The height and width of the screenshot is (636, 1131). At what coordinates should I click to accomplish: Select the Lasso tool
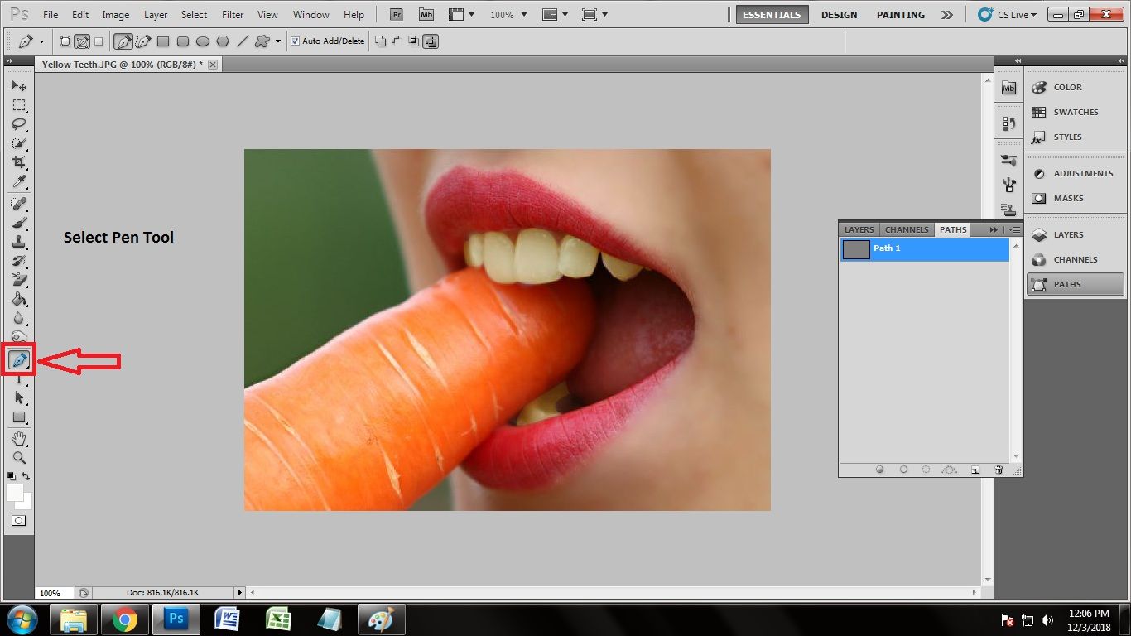pyautogui.click(x=19, y=124)
